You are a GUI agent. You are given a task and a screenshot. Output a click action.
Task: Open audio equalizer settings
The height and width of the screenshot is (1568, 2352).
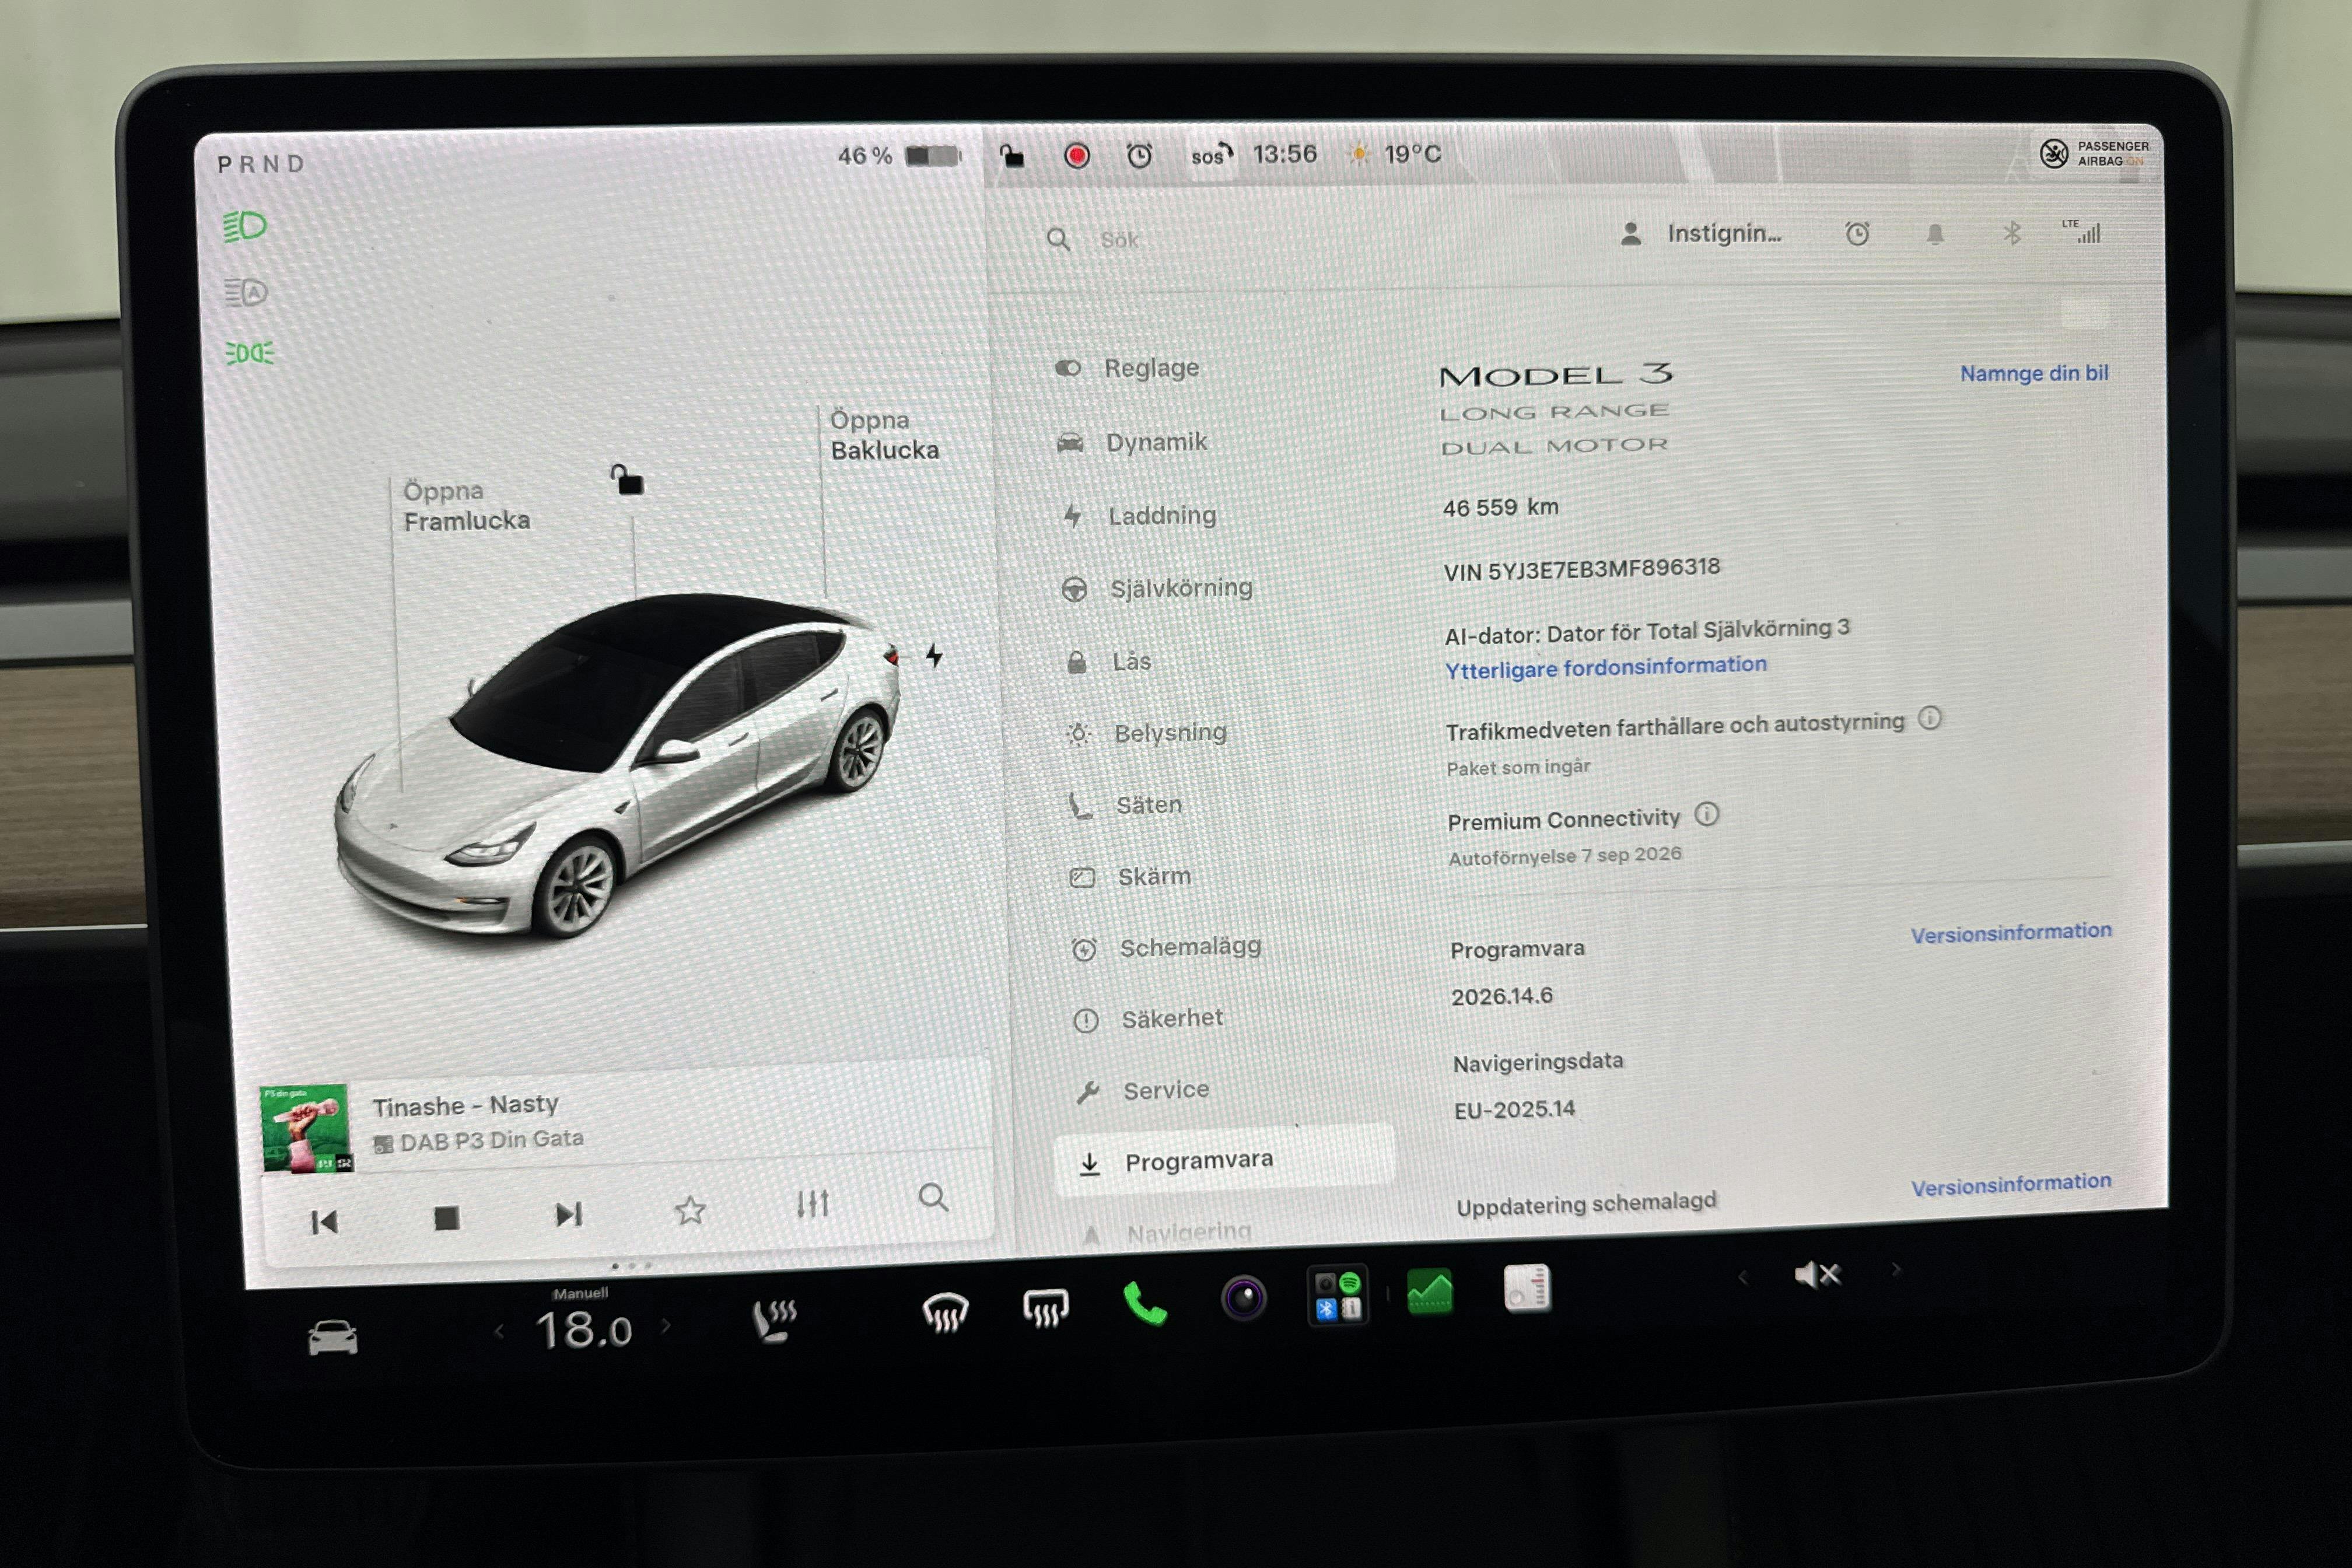813,1204
